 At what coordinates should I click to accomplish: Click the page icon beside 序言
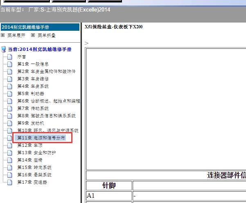tap(9, 57)
